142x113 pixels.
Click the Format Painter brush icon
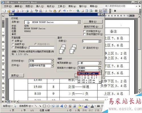pyautogui.click(x=59, y=11)
